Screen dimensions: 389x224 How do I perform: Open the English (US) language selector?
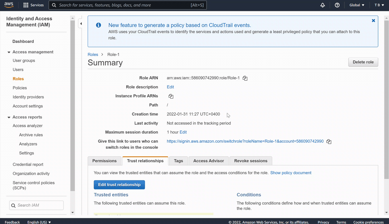point(39,222)
